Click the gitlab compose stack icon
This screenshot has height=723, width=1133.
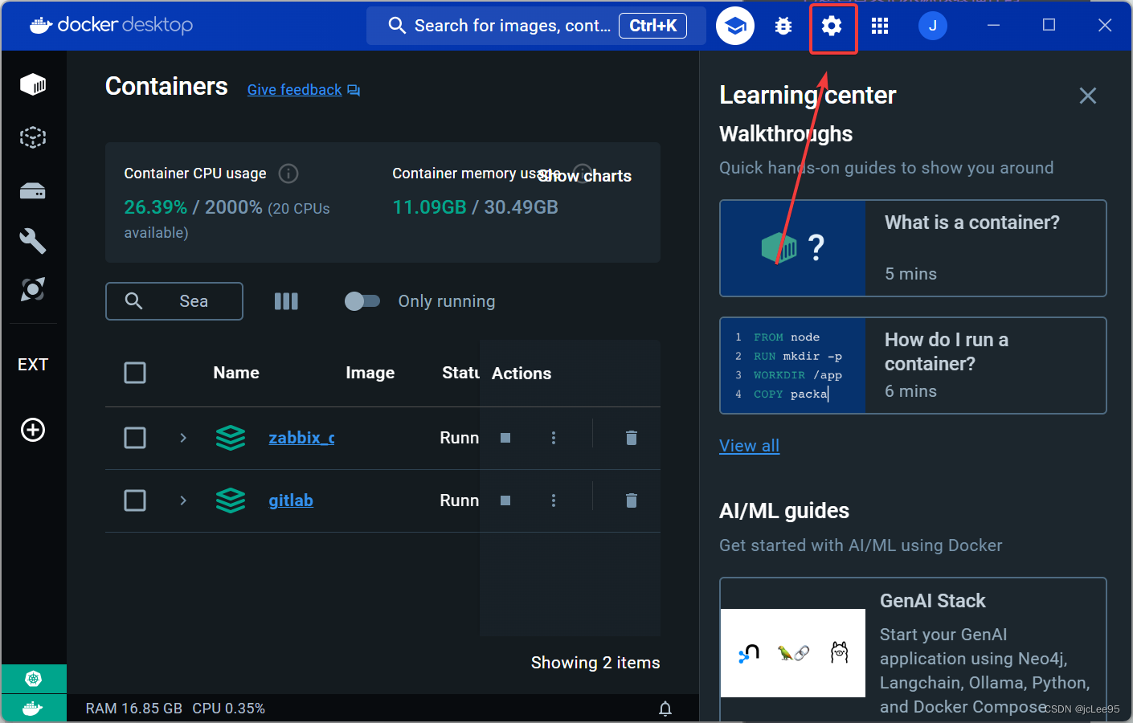pyautogui.click(x=231, y=500)
